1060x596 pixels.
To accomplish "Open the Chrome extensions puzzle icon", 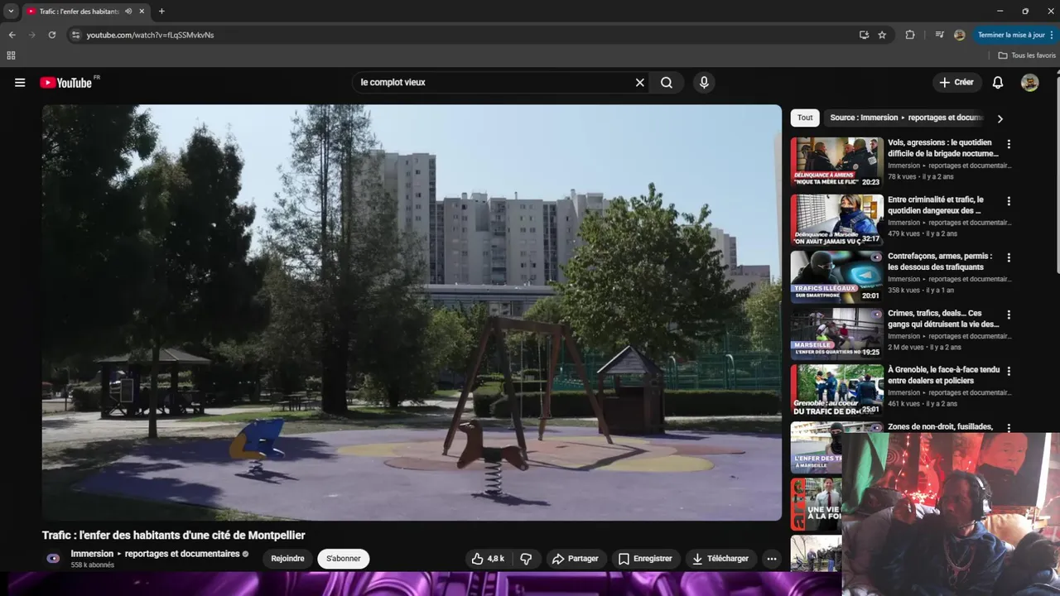I will (910, 35).
